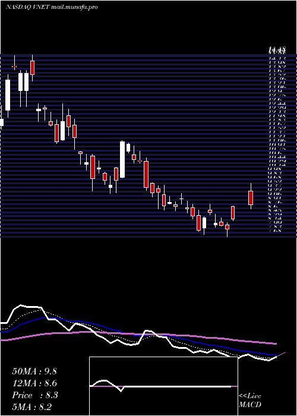297x416 pixels.
Task: Click the Price : 8.3 value
Action: click(35, 395)
